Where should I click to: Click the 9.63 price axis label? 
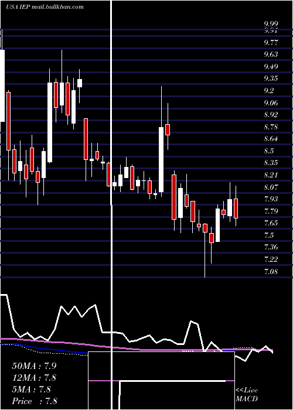tap(271, 54)
